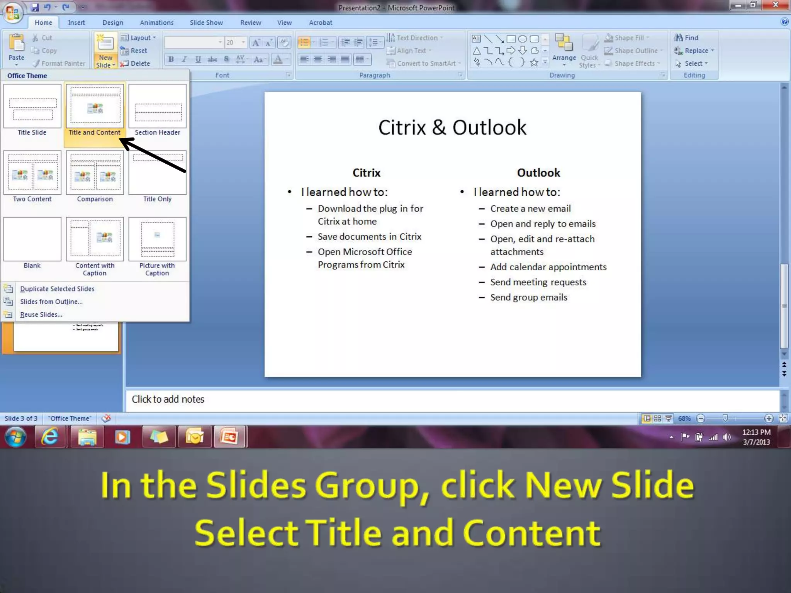The height and width of the screenshot is (593, 791).
Task: Delete the current slide
Action: pos(135,63)
